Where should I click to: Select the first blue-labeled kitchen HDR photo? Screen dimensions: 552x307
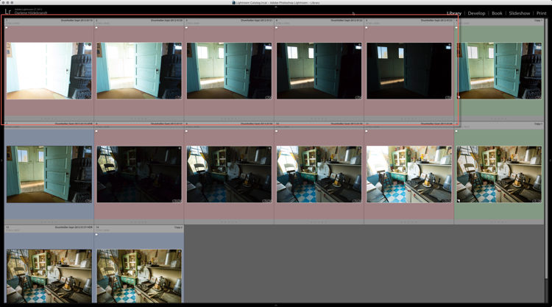click(x=49, y=276)
